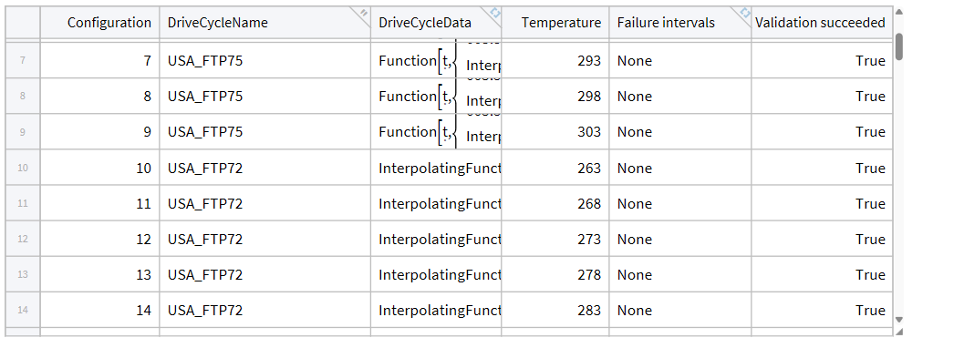Click the scrollbar up arrow
Screen dimensions: 954x348
[899, 12]
